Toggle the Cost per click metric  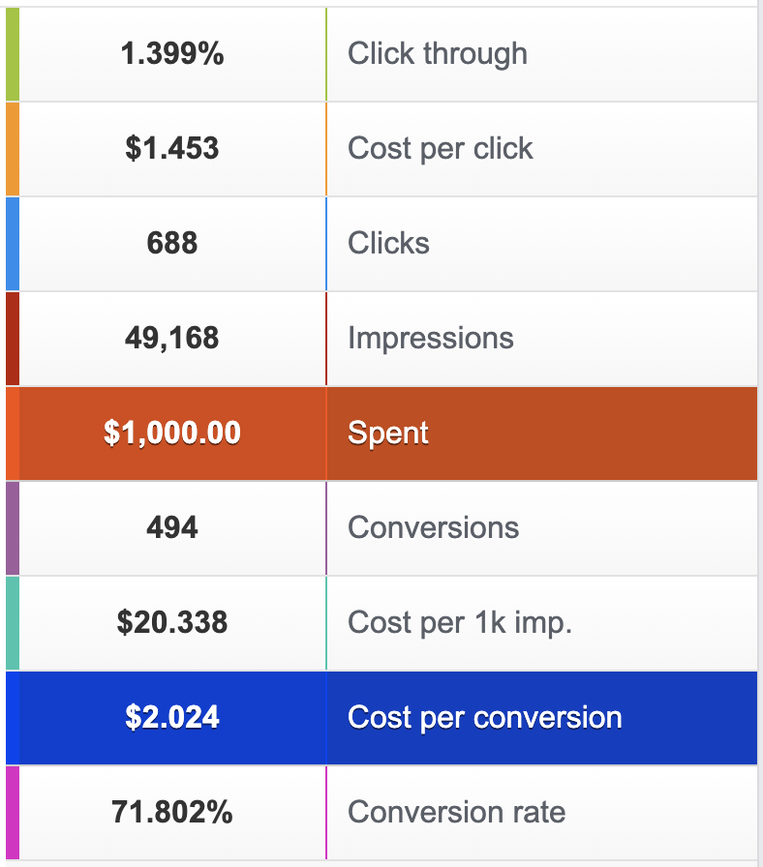[x=381, y=149]
